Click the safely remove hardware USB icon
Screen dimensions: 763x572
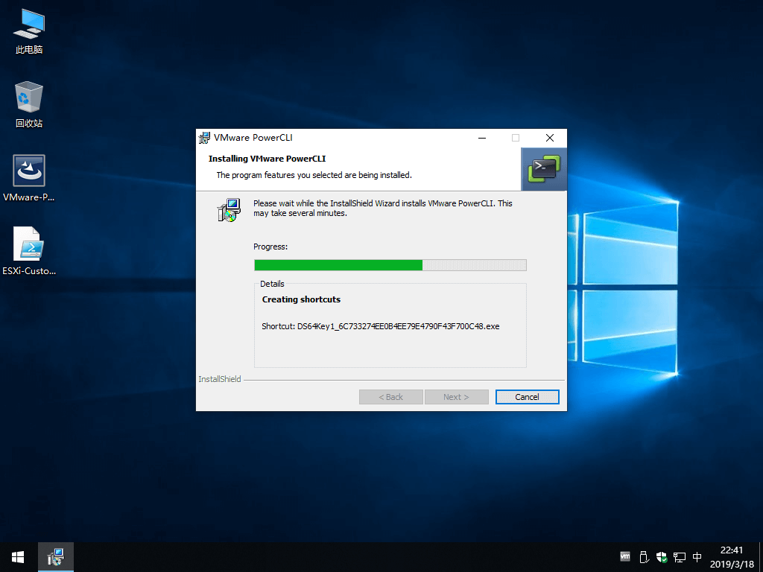tap(644, 556)
